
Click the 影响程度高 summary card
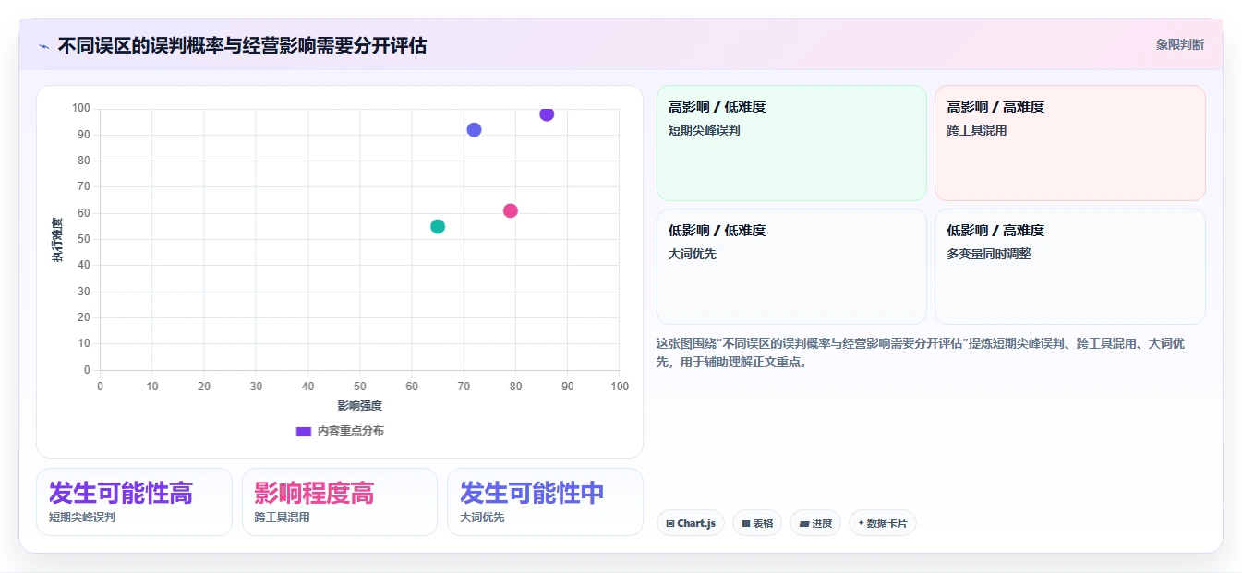click(340, 502)
